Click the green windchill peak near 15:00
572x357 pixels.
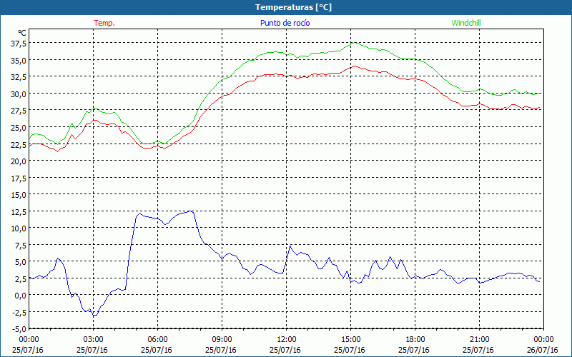point(355,43)
